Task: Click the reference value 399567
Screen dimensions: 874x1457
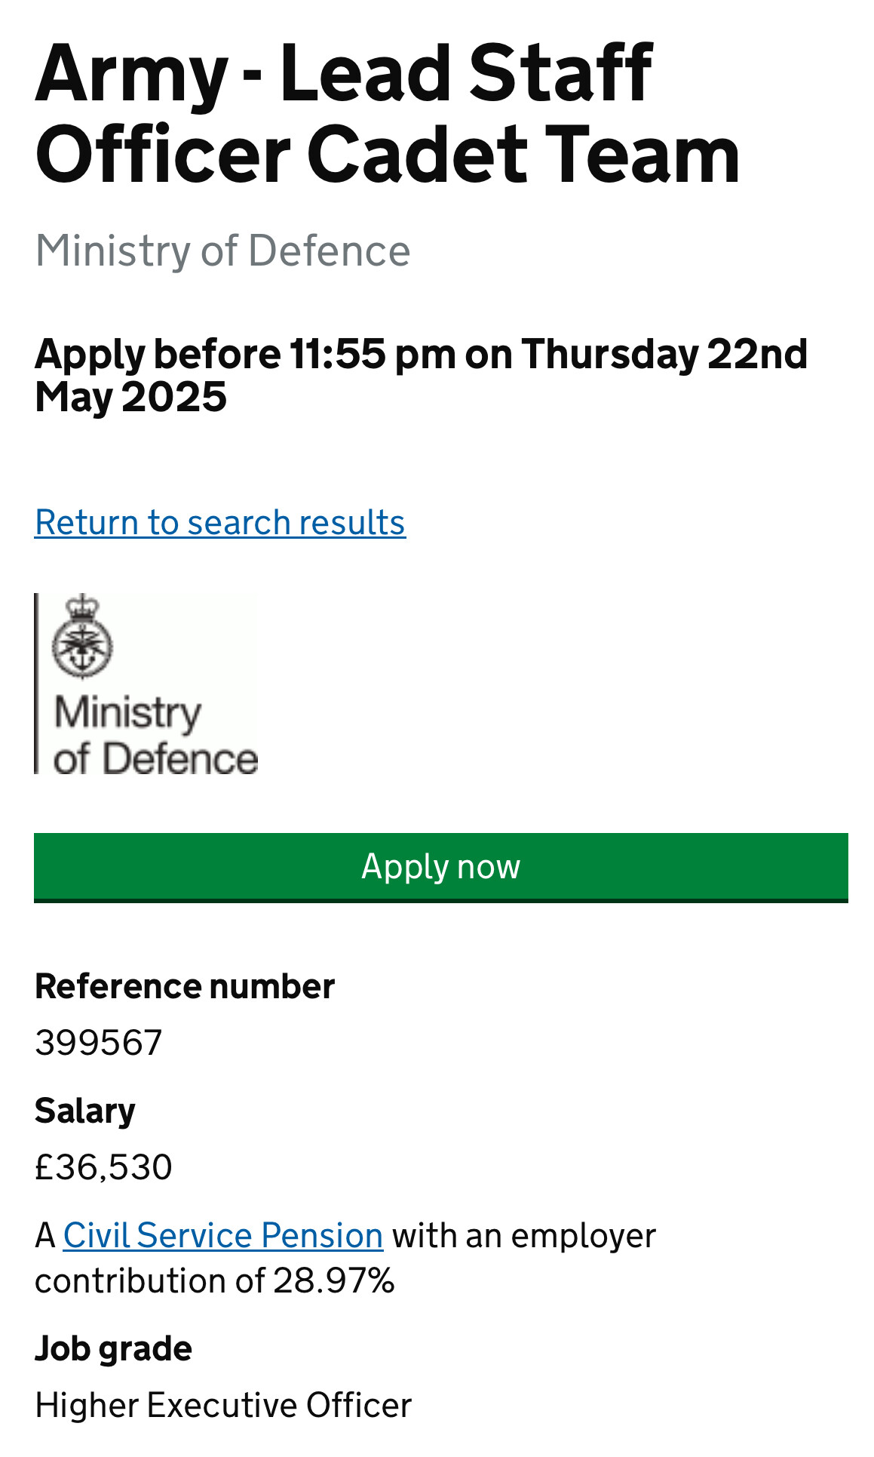Action: [99, 1043]
